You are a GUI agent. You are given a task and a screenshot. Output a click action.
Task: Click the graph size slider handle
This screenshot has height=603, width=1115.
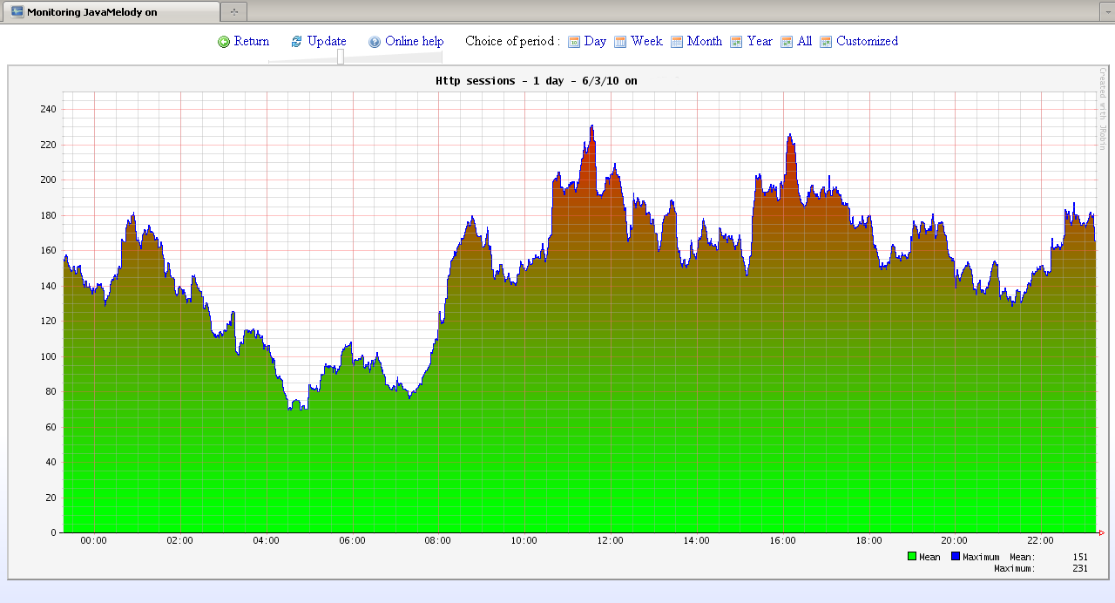pos(341,57)
